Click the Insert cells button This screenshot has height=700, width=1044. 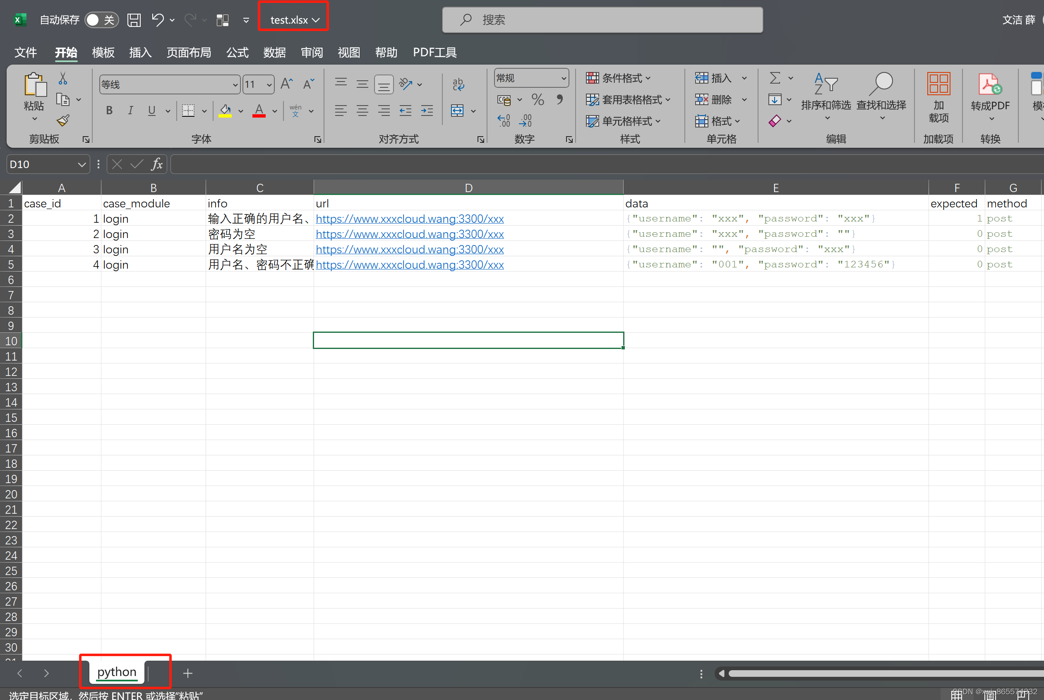pos(714,78)
